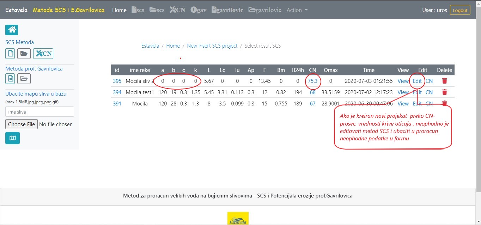
Task: Go to Home breadcrumb link
Action: click(x=173, y=46)
